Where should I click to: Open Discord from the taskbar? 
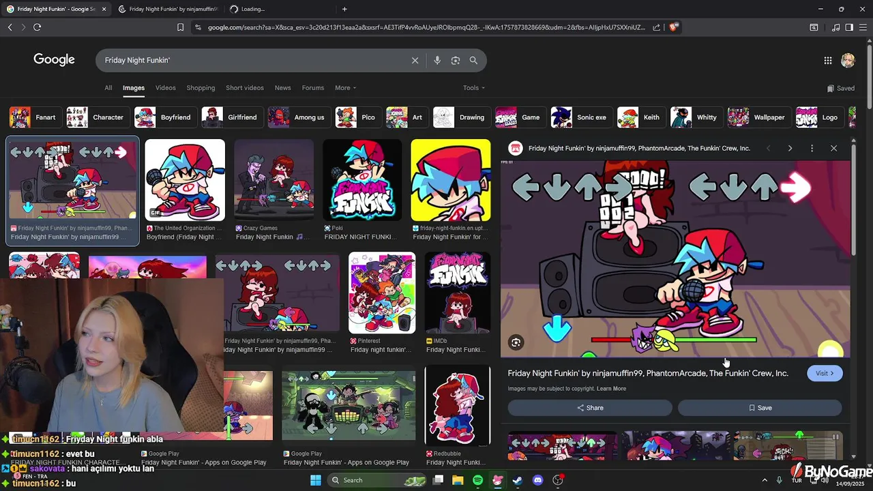point(537,480)
